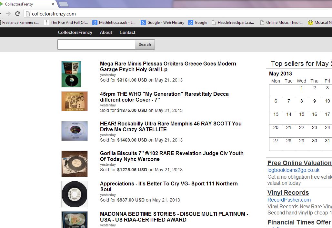Open a new browser tab

click(x=63, y=4)
